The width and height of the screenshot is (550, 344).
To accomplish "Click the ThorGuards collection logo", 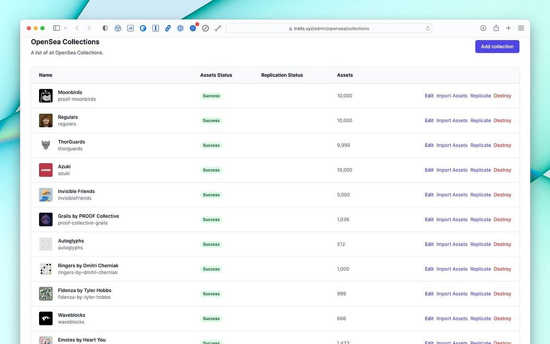I will [x=46, y=145].
